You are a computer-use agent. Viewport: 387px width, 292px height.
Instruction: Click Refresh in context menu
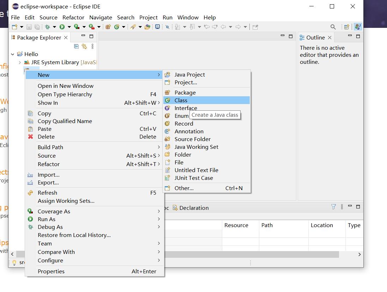[94, 193]
